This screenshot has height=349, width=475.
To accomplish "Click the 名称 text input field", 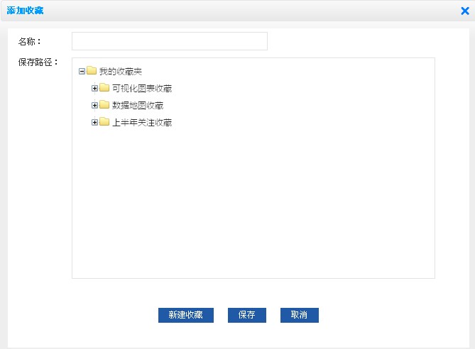I will pos(170,41).
